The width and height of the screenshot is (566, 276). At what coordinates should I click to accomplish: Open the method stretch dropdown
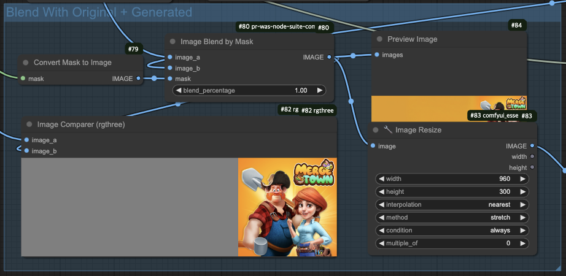pyautogui.click(x=452, y=218)
